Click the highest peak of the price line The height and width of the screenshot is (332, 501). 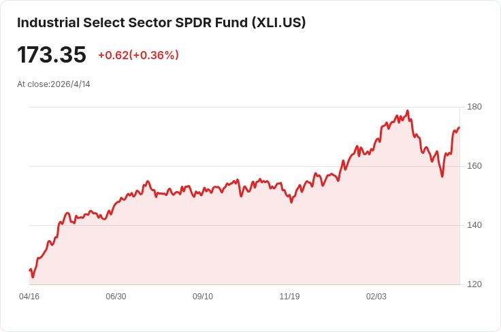click(x=408, y=111)
